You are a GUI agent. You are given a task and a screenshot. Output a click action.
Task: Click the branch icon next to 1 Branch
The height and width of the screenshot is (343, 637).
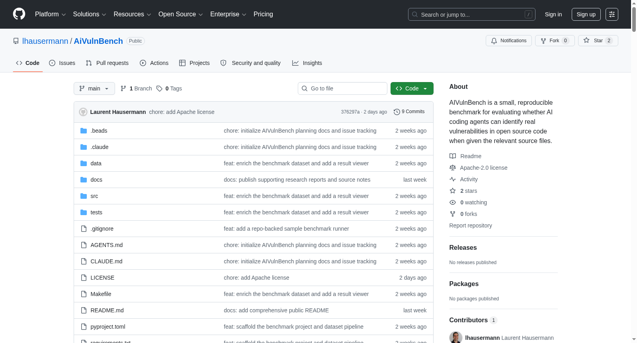[123, 88]
